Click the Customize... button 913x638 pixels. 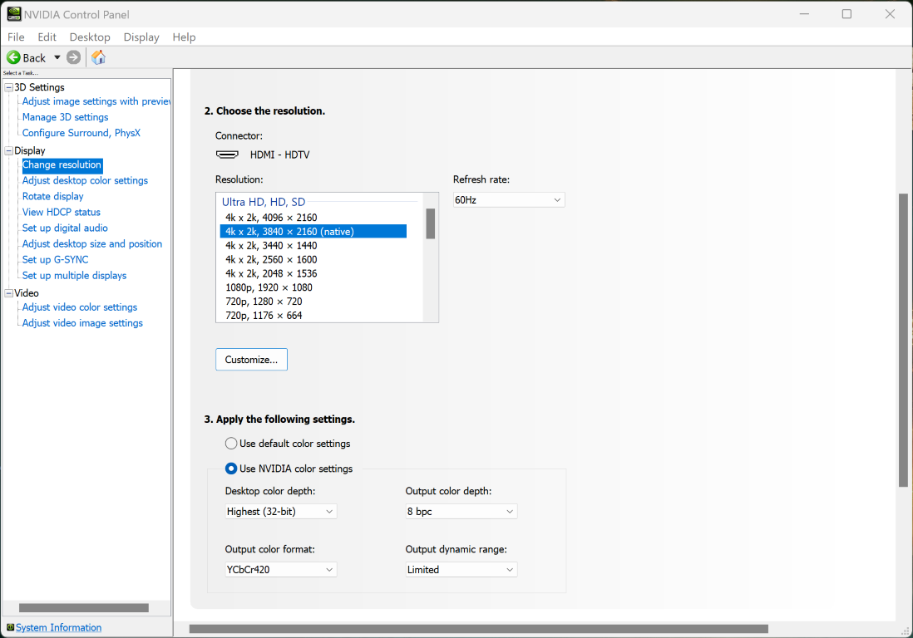[x=252, y=360]
